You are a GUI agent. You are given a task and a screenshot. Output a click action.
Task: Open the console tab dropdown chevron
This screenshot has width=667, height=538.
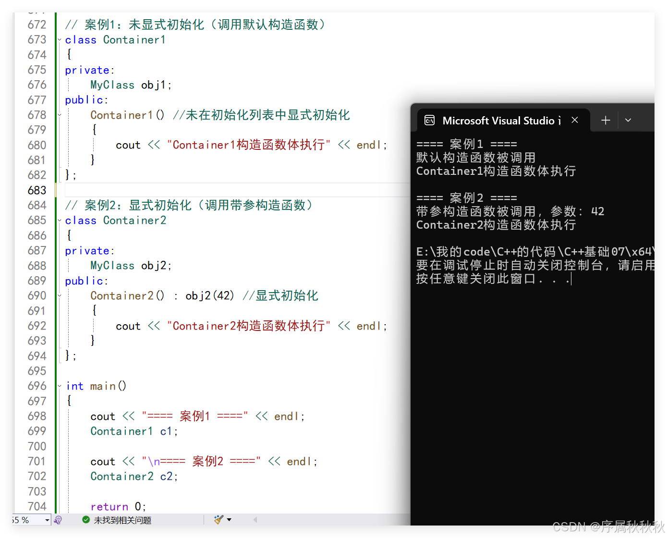click(628, 120)
